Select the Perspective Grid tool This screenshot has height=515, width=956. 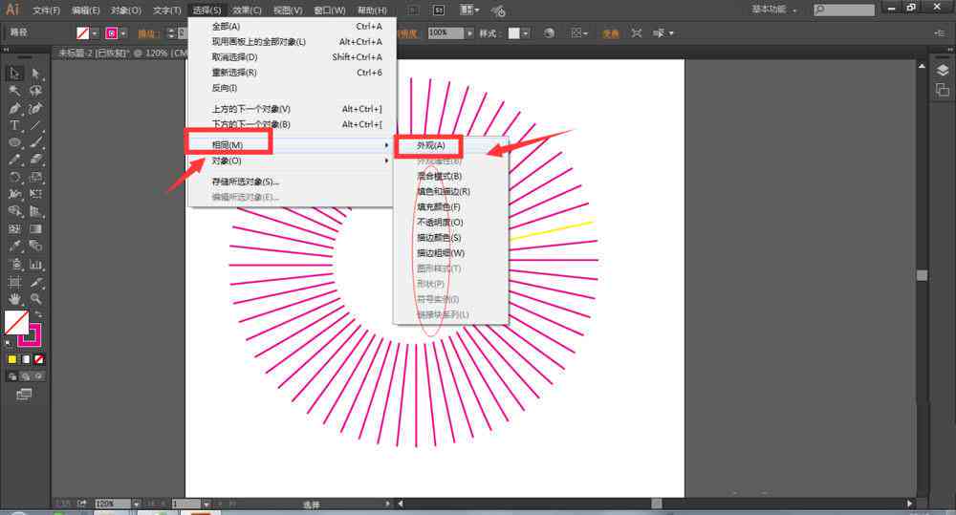(36, 211)
